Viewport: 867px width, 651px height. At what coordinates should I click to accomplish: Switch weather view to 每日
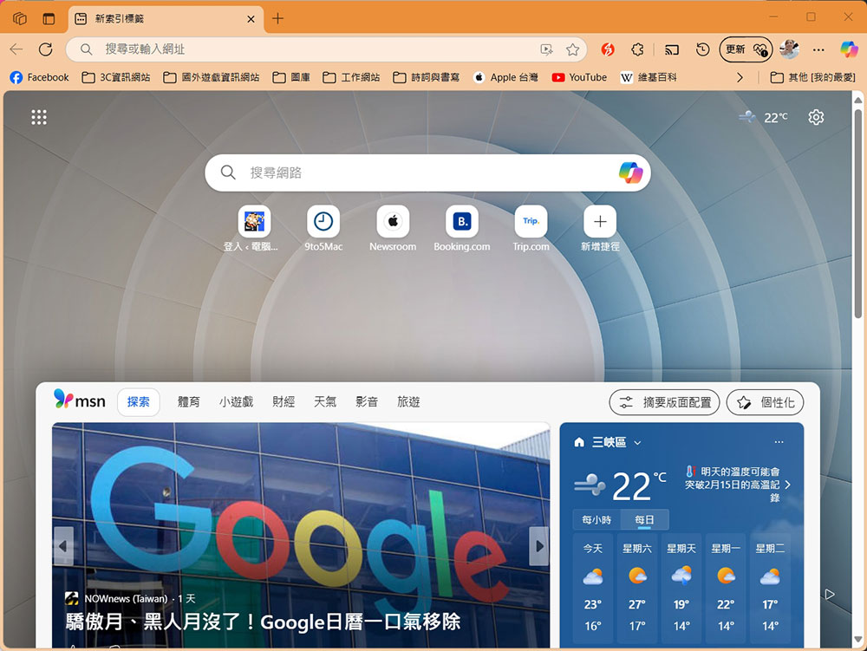point(644,520)
